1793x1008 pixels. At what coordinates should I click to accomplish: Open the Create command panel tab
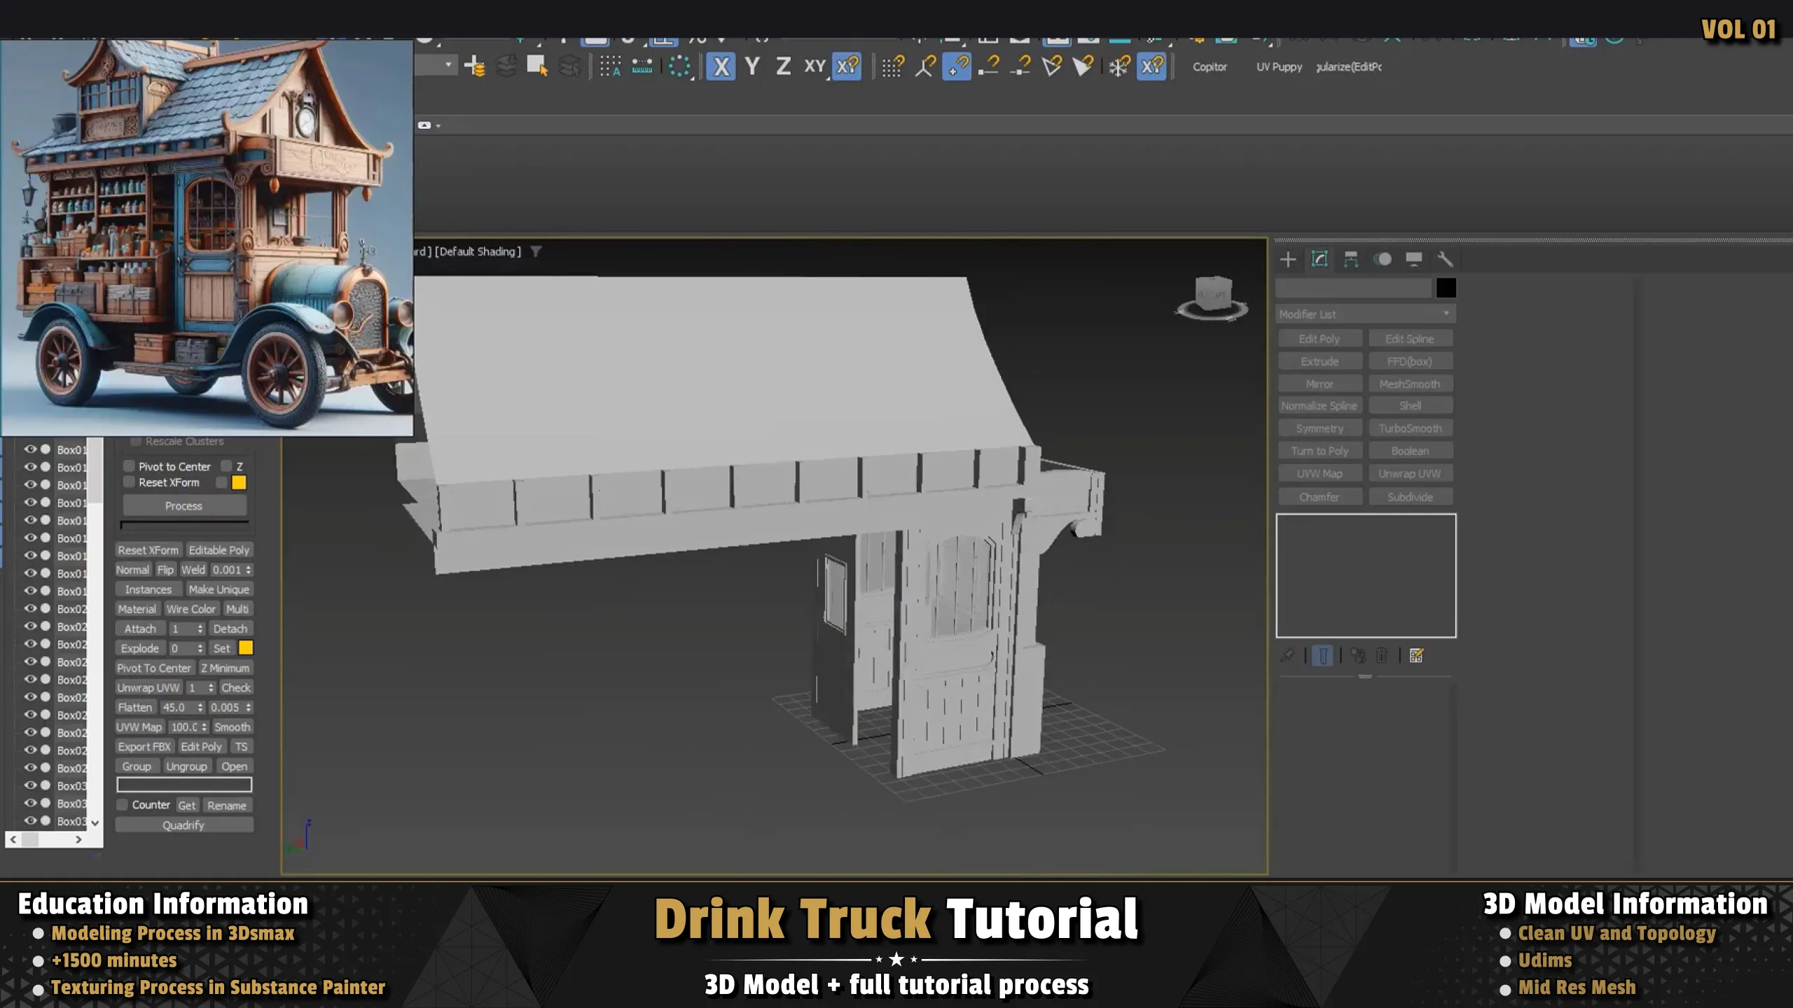(1288, 260)
